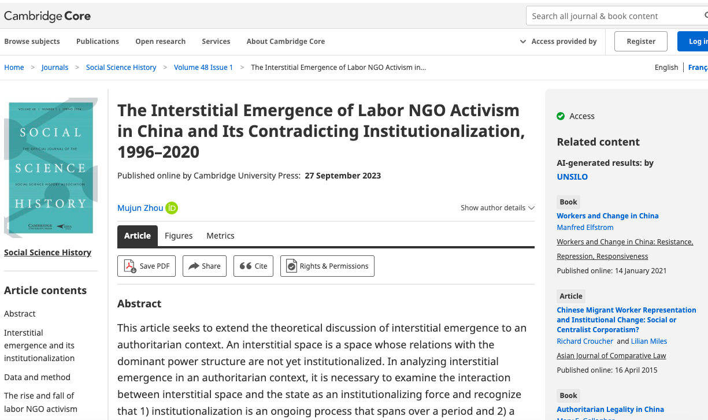Open the Volume 48 Issue 1 breadcrumb link

coord(203,68)
